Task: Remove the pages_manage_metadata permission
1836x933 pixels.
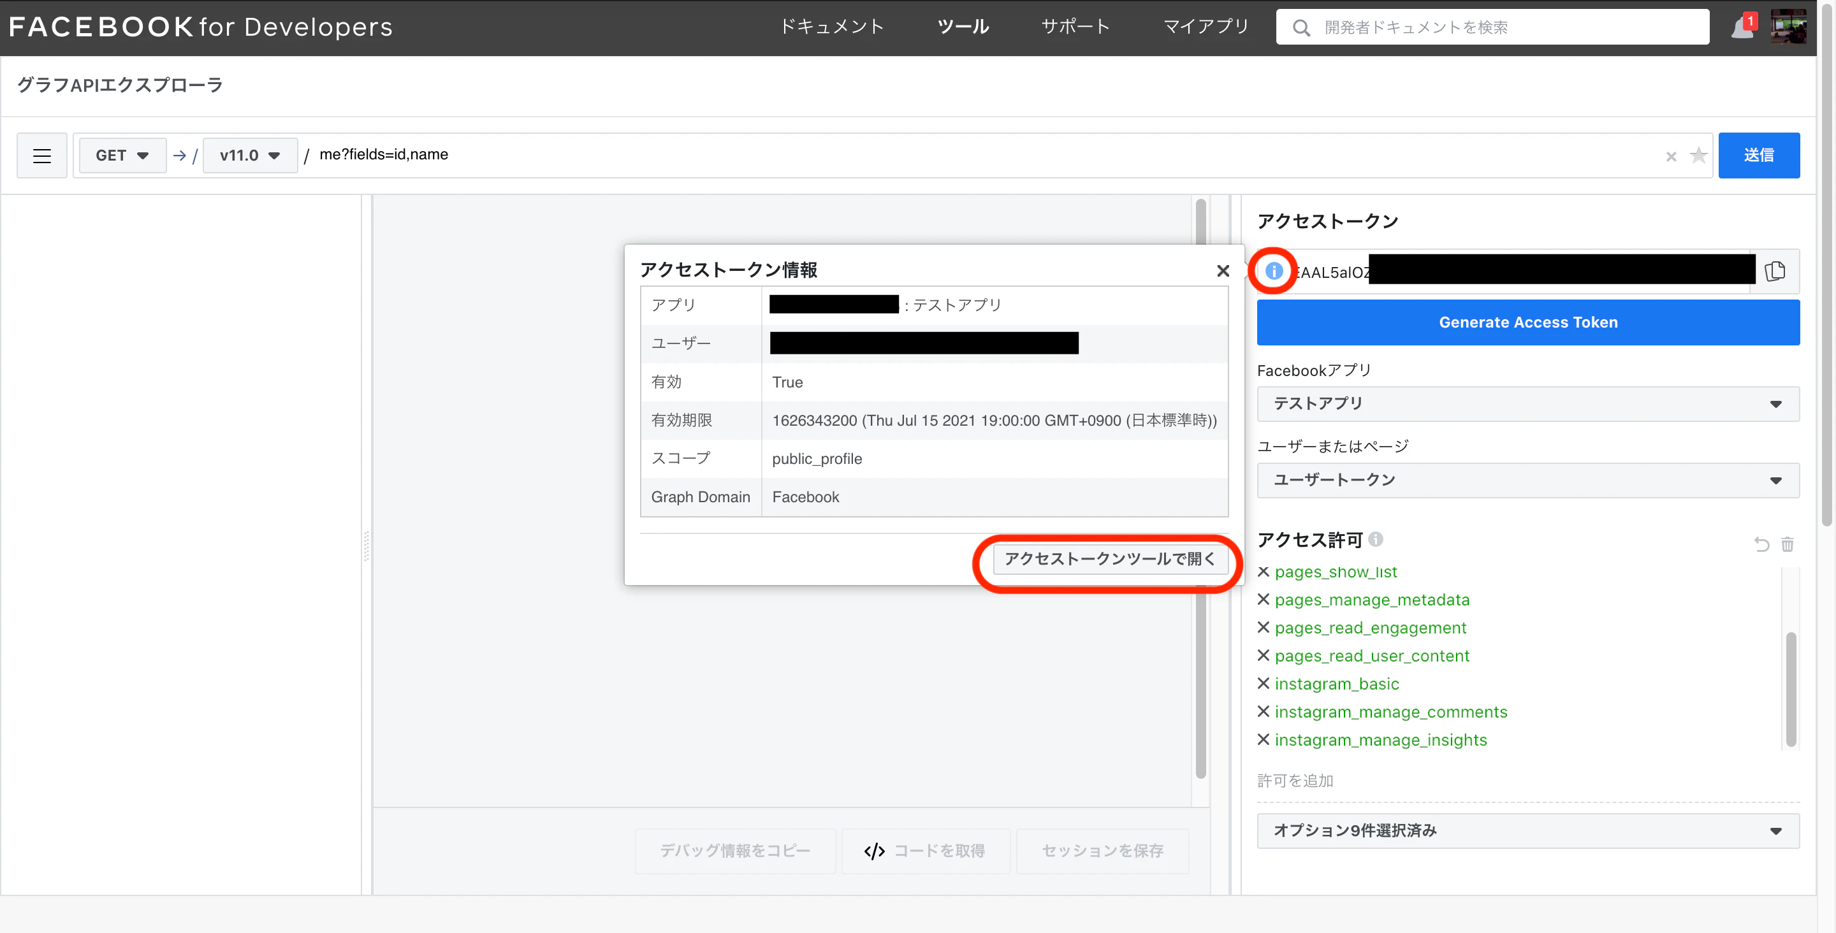Action: (1264, 600)
